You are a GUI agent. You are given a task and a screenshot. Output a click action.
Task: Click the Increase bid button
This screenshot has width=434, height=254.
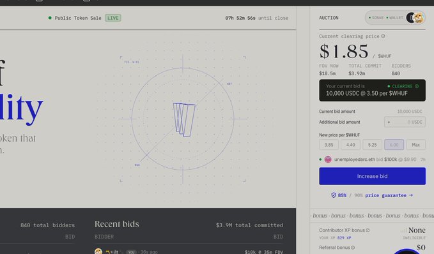pos(372,176)
